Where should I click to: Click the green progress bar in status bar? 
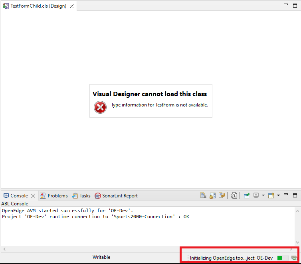(283, 258)
